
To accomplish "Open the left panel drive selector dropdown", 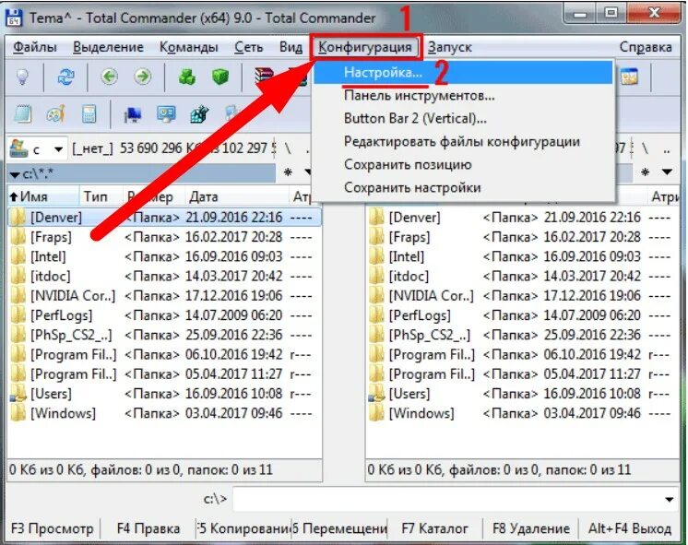I will point(58,149).
